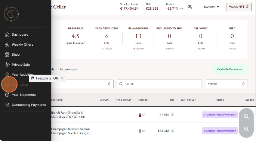
Task: Click the downward trend arrow icon
Action: [181, 9]
